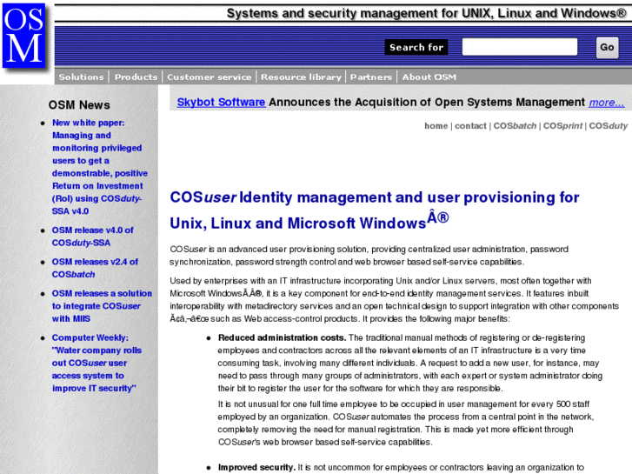
Task: Open the Products menu
Action: point(136,77)
